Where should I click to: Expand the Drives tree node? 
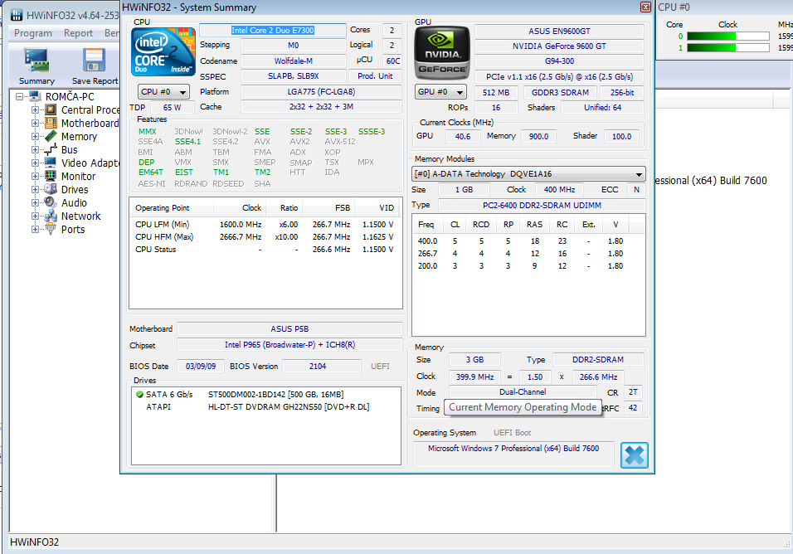pos(35,189)
